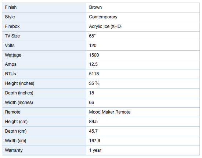Select the '35 ¾' height value
Screen dimensions: 202x158
(x=94, y=83)
